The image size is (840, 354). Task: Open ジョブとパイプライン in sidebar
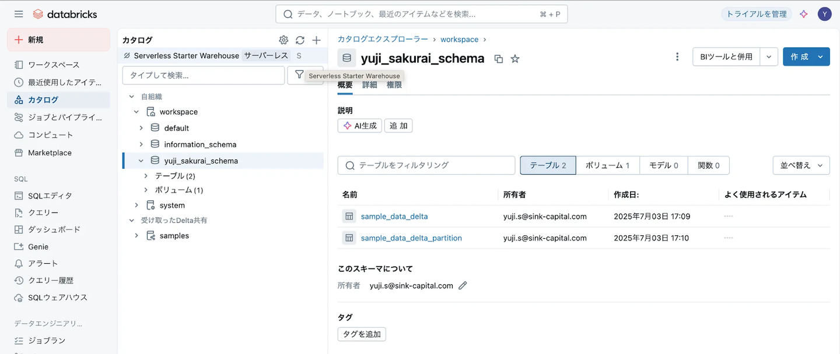tap(58, 117)
